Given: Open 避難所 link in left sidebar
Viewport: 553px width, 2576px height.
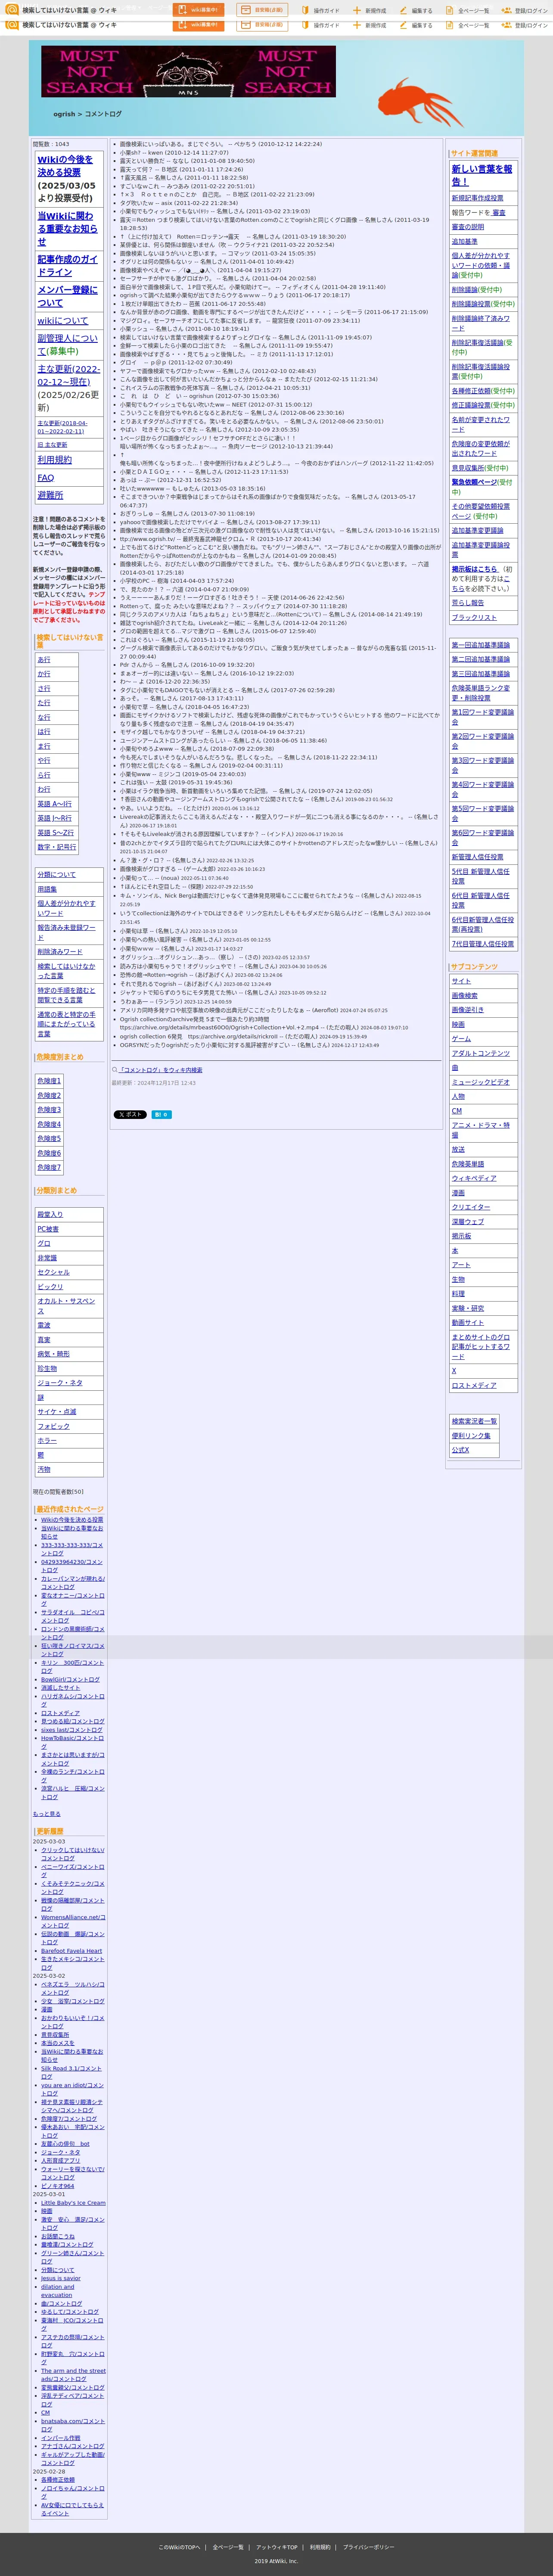Looking at the screenshot, I should [50, 495].
